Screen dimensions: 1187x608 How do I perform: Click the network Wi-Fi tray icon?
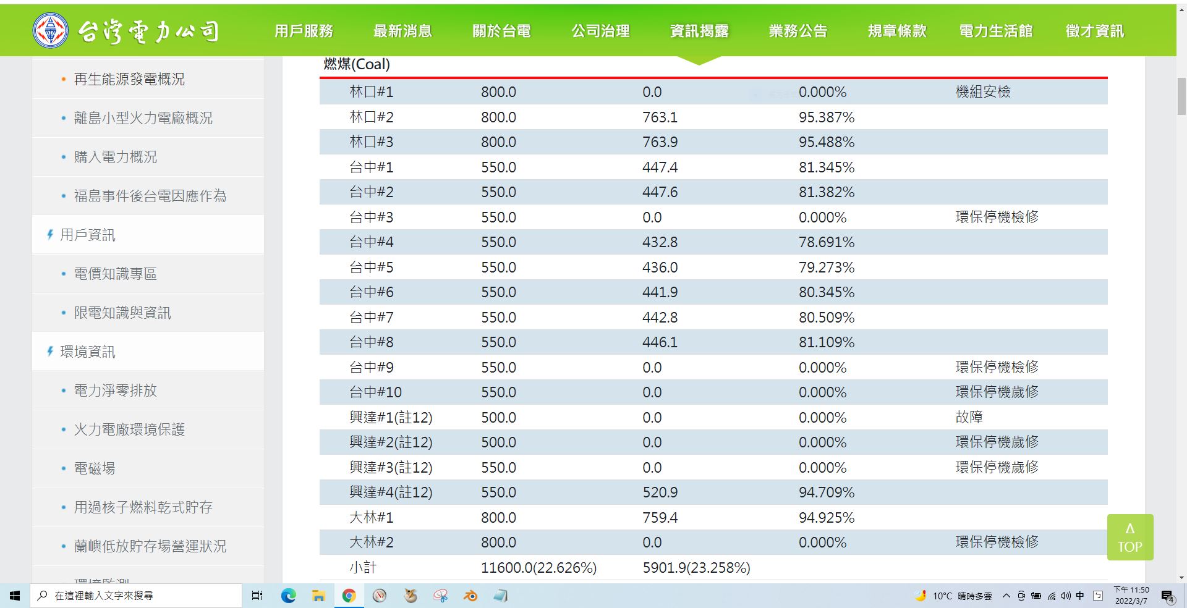(1052, 596)
